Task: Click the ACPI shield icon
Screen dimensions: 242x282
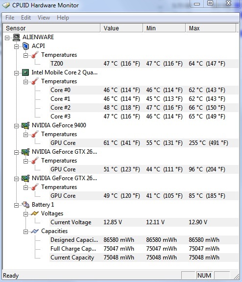Action: point(26,46)
